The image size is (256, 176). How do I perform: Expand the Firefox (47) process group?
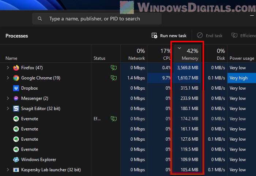(x=8, y=68)
